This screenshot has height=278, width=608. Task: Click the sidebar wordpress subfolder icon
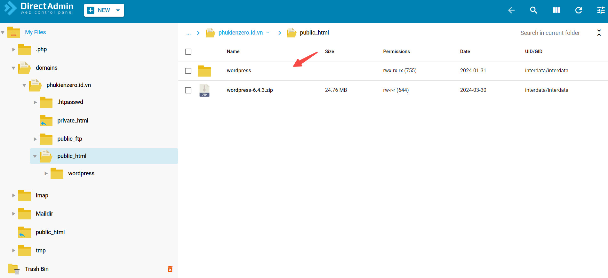57,173
